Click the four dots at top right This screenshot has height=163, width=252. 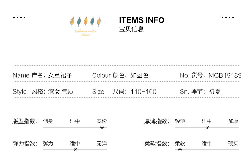228,18
